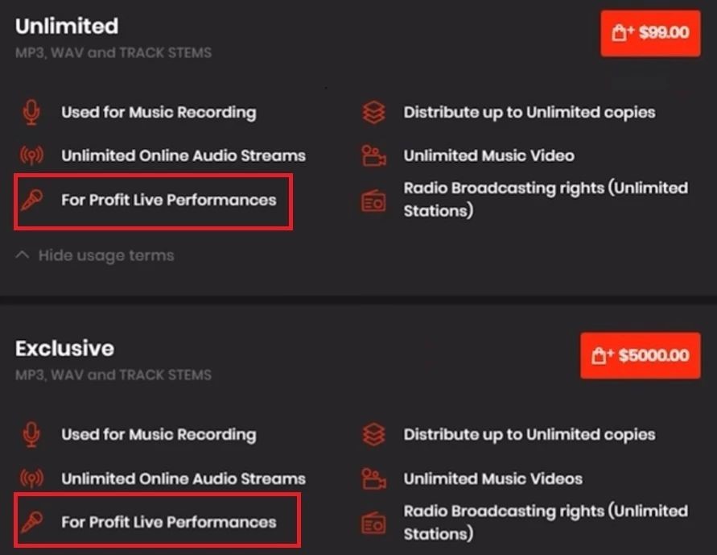Click the chevron arrow beside Hide usage terms
The image size is (717, 555).
23,255
